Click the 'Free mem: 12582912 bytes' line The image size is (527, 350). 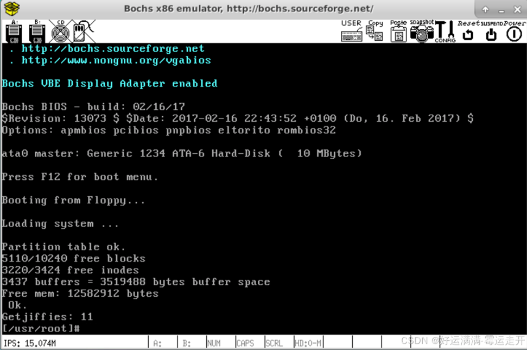(x=80, y=293)
